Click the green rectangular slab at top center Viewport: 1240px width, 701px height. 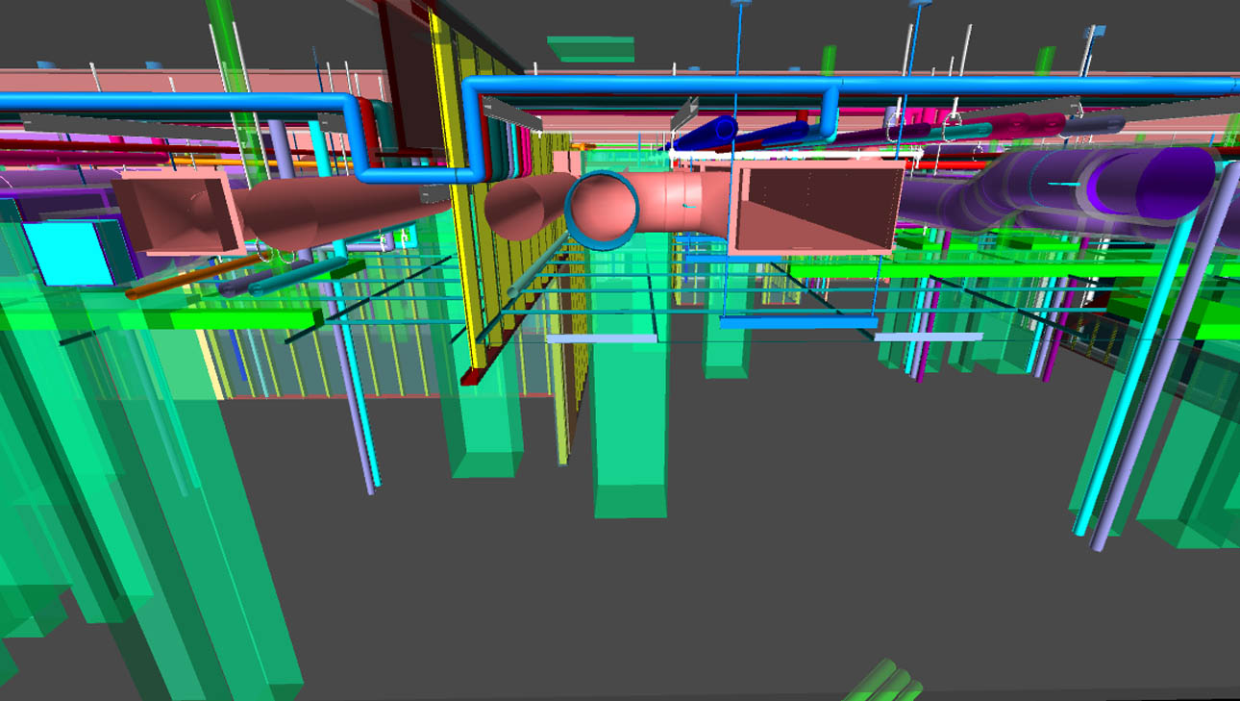click(590, 48)
